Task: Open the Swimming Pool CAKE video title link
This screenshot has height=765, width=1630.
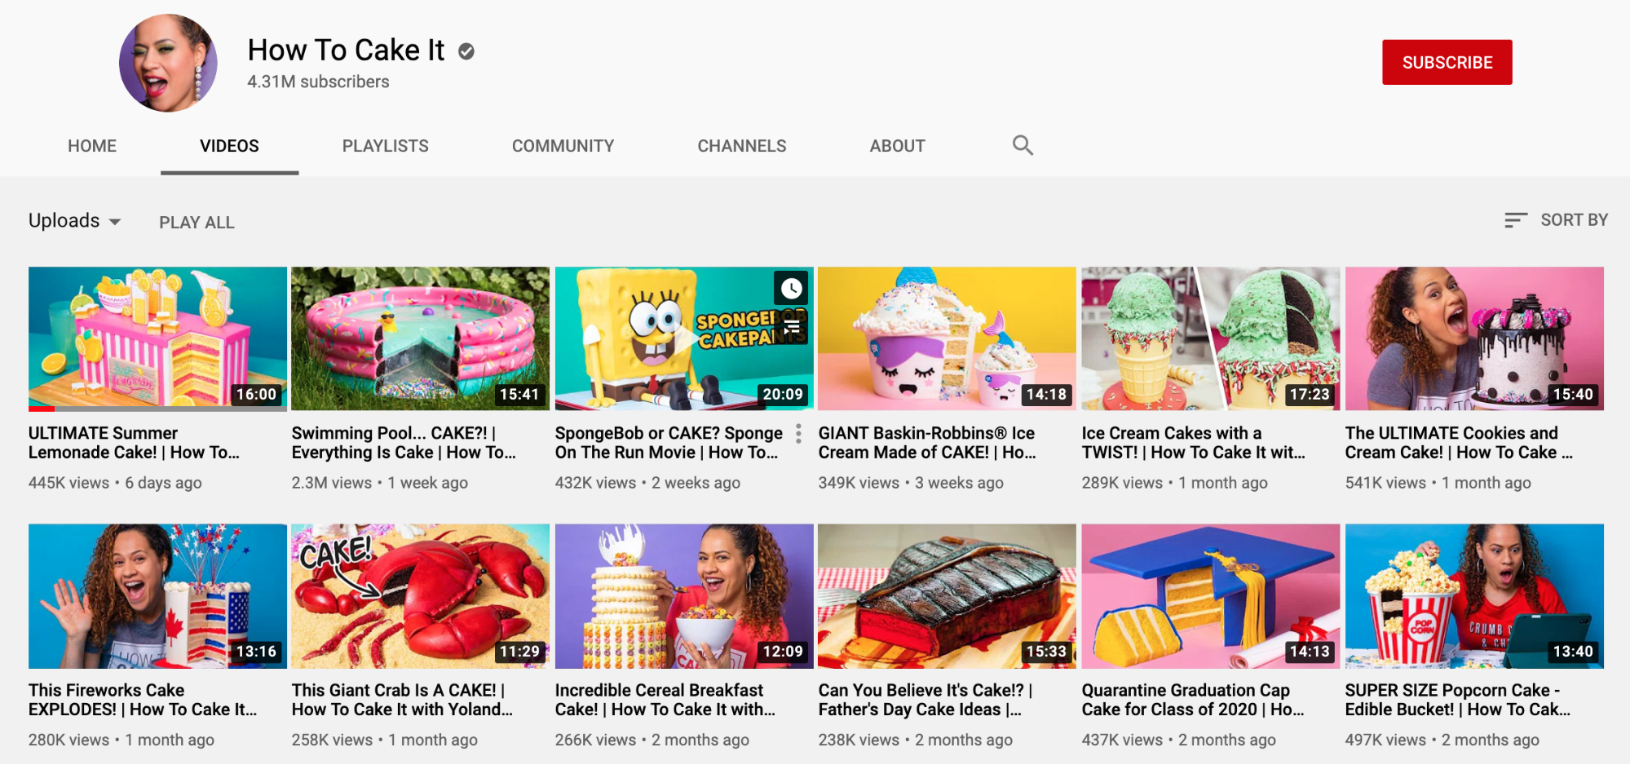Action: (x=404, y=442)
